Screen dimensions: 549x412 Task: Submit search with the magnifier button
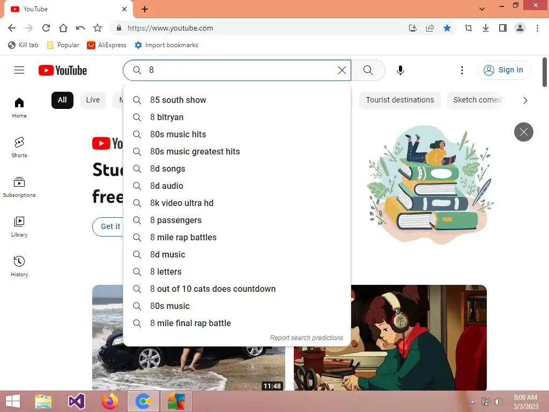tap(368, 70)
